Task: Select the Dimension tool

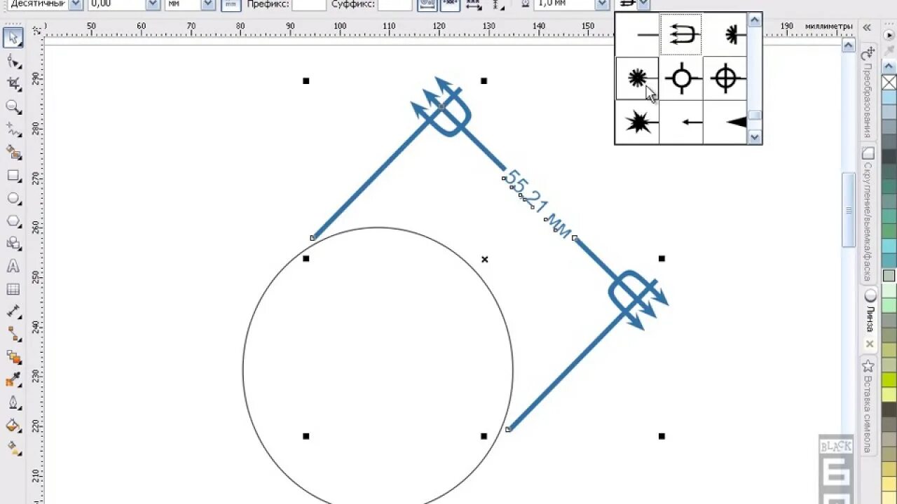Action: (13, 311)
